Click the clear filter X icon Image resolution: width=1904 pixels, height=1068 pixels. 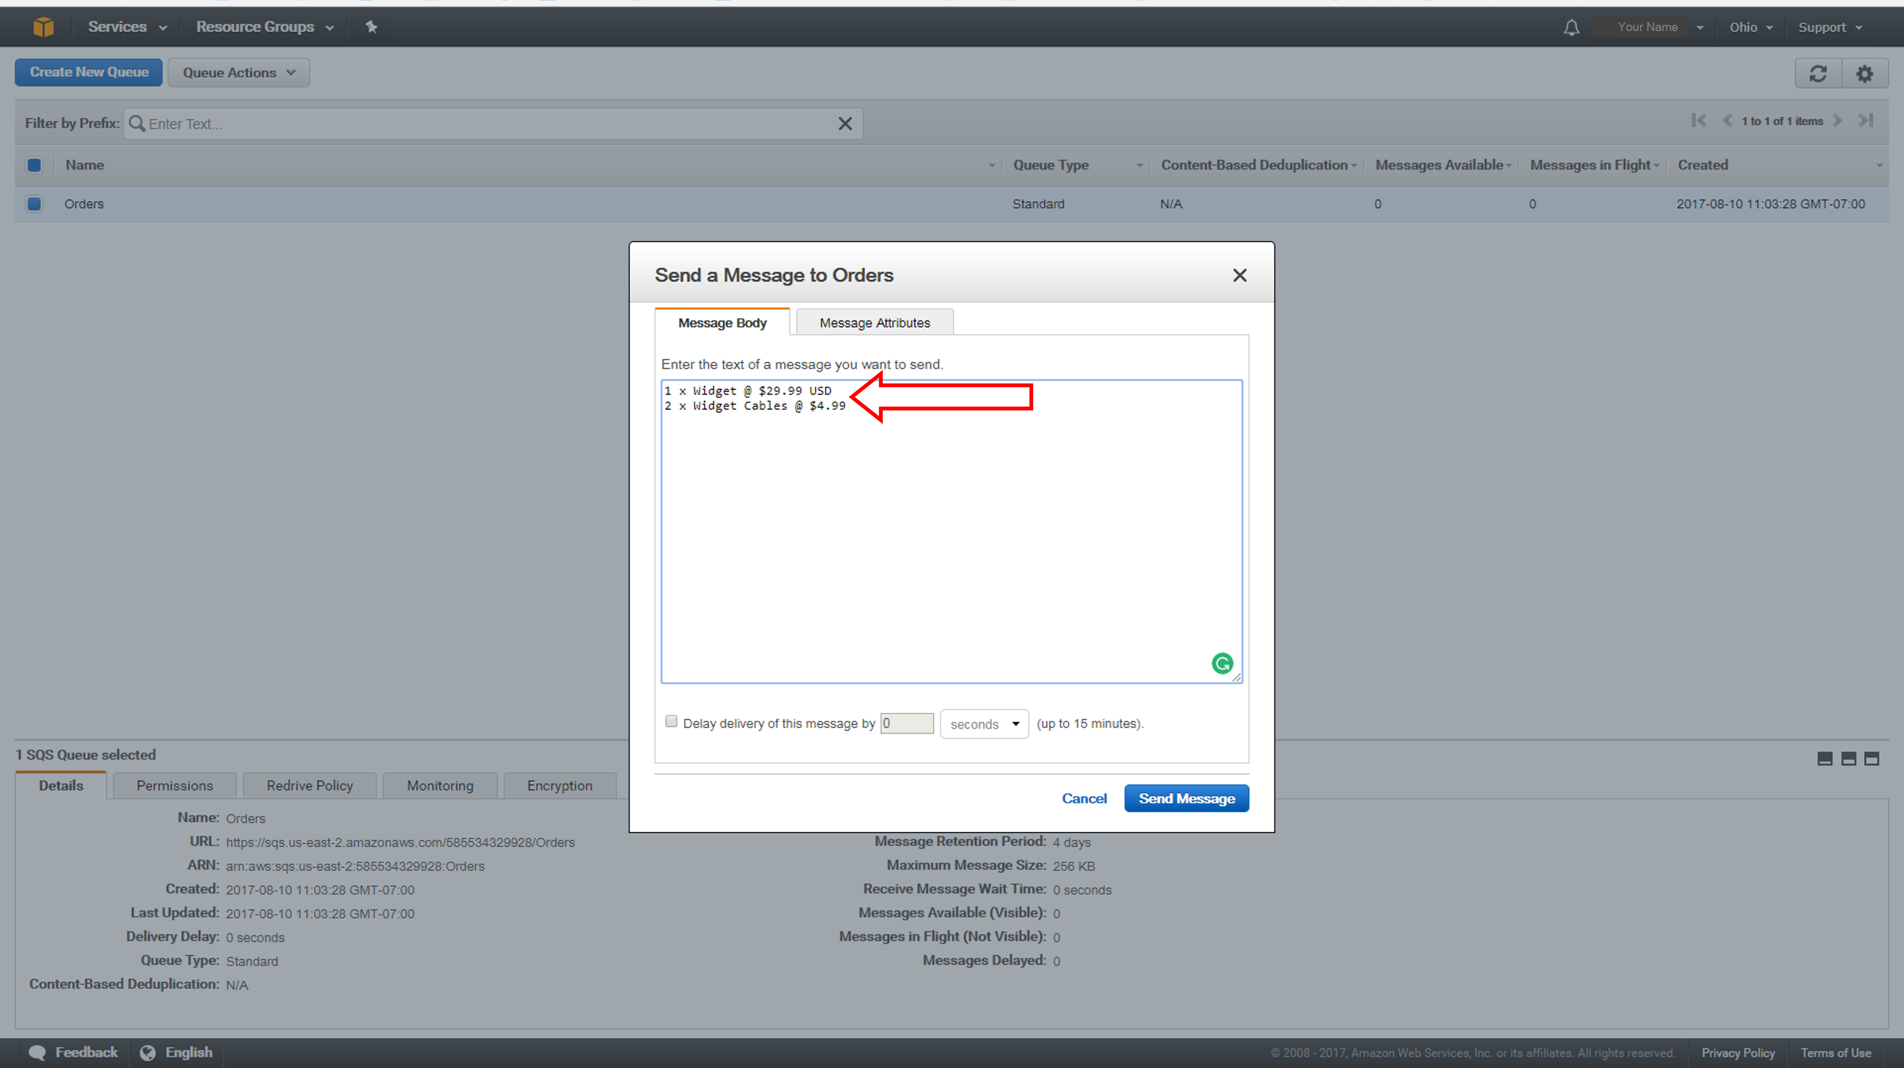point(845,123)
